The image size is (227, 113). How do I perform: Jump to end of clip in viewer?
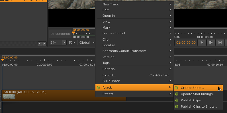[220, 43]
